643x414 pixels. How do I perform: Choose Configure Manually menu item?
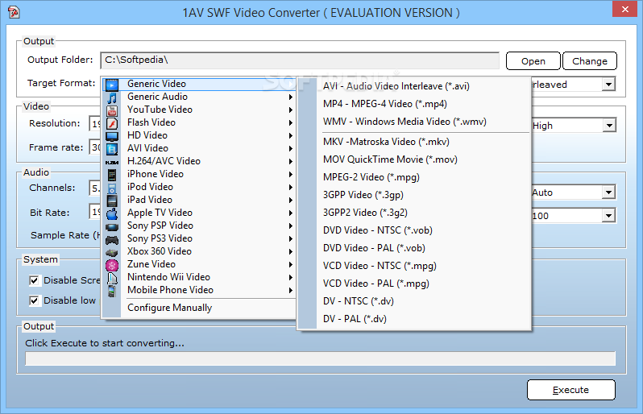coord(199,308)
